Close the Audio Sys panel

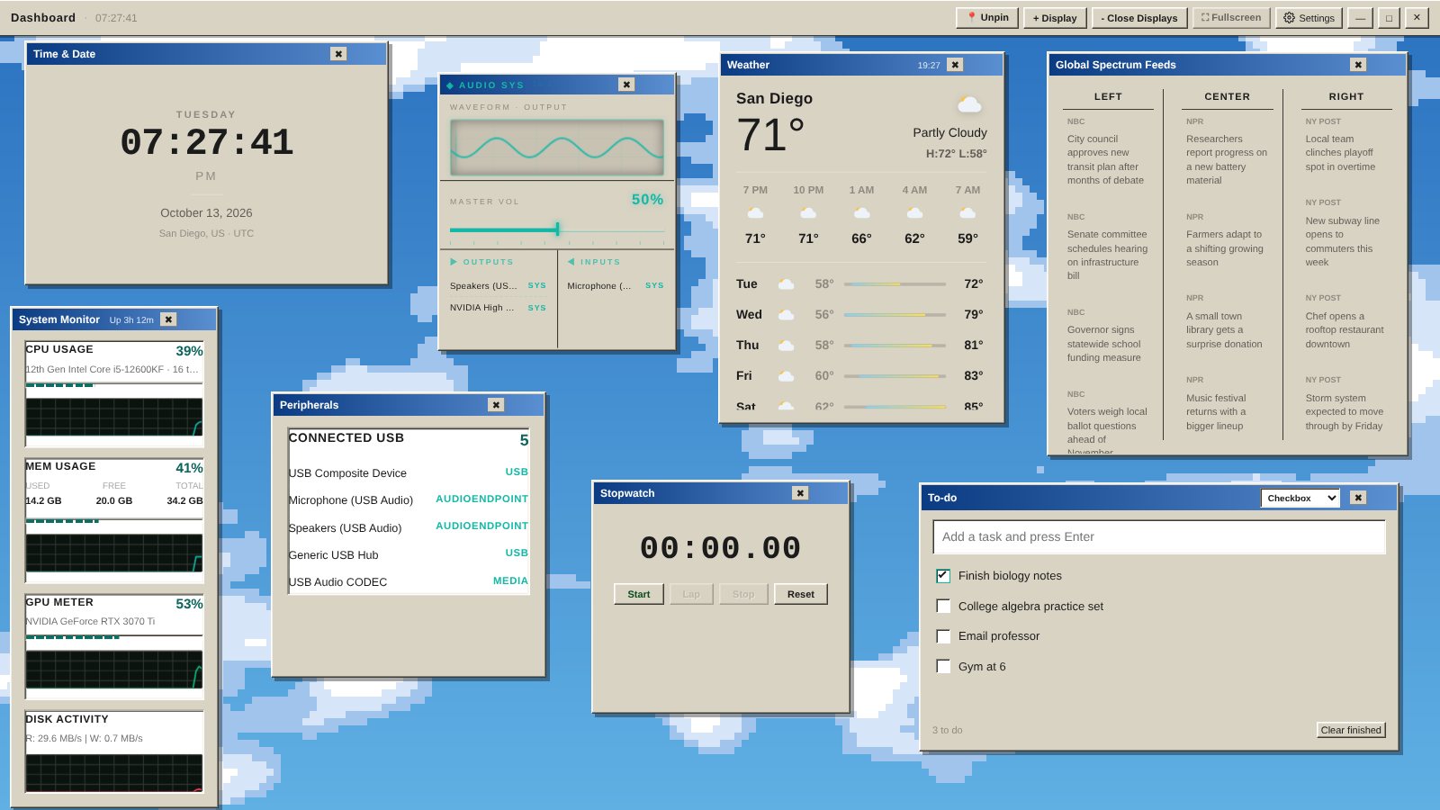(x=626, y=85)
